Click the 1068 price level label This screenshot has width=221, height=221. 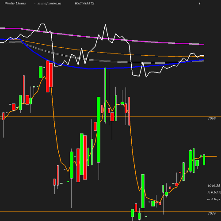pyautogui.click(x=212, y=118)
